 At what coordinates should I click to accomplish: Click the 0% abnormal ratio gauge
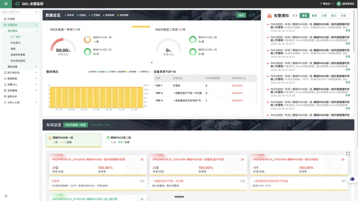(x=168, y=47)
